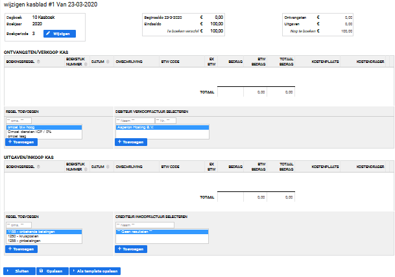Focus the debiteur Nr. search field
395x277 pixels.
coord(165,121)
